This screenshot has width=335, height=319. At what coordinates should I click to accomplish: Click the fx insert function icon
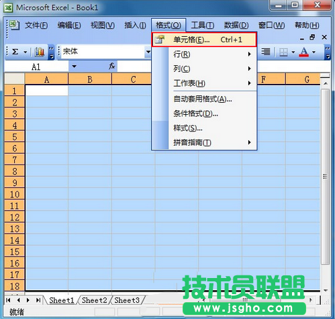tap(112, 66)
